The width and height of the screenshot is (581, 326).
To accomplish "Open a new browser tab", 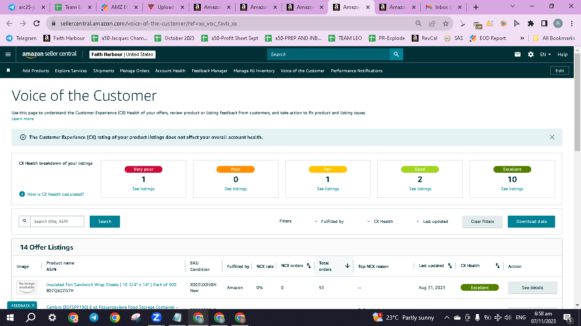I will click(476, 7).
